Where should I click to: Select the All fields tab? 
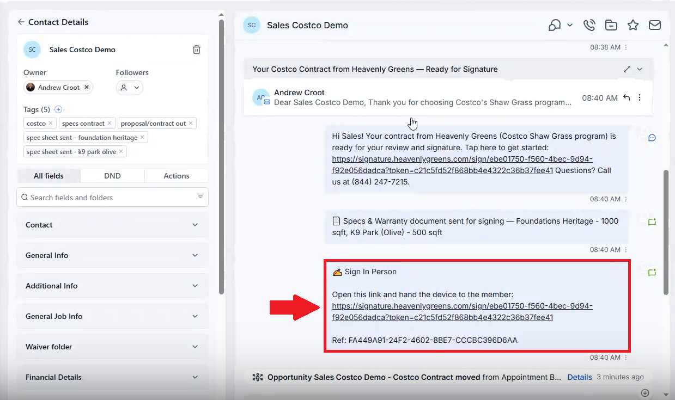(48, 176)
